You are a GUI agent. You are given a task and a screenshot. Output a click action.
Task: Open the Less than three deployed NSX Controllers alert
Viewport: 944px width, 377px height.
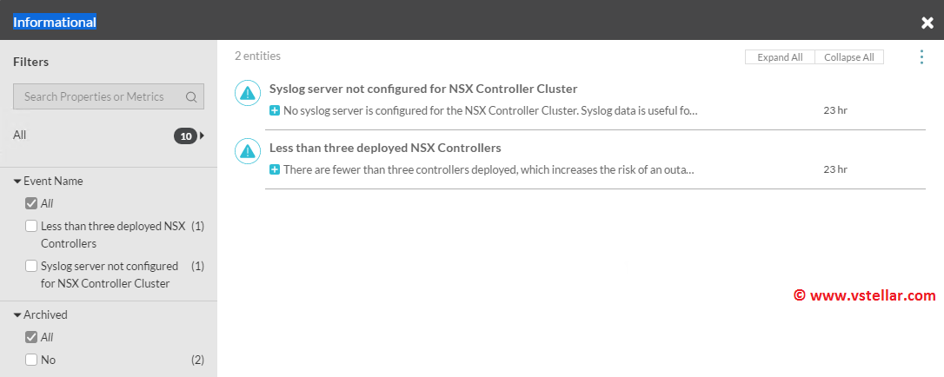pos(385,148)
